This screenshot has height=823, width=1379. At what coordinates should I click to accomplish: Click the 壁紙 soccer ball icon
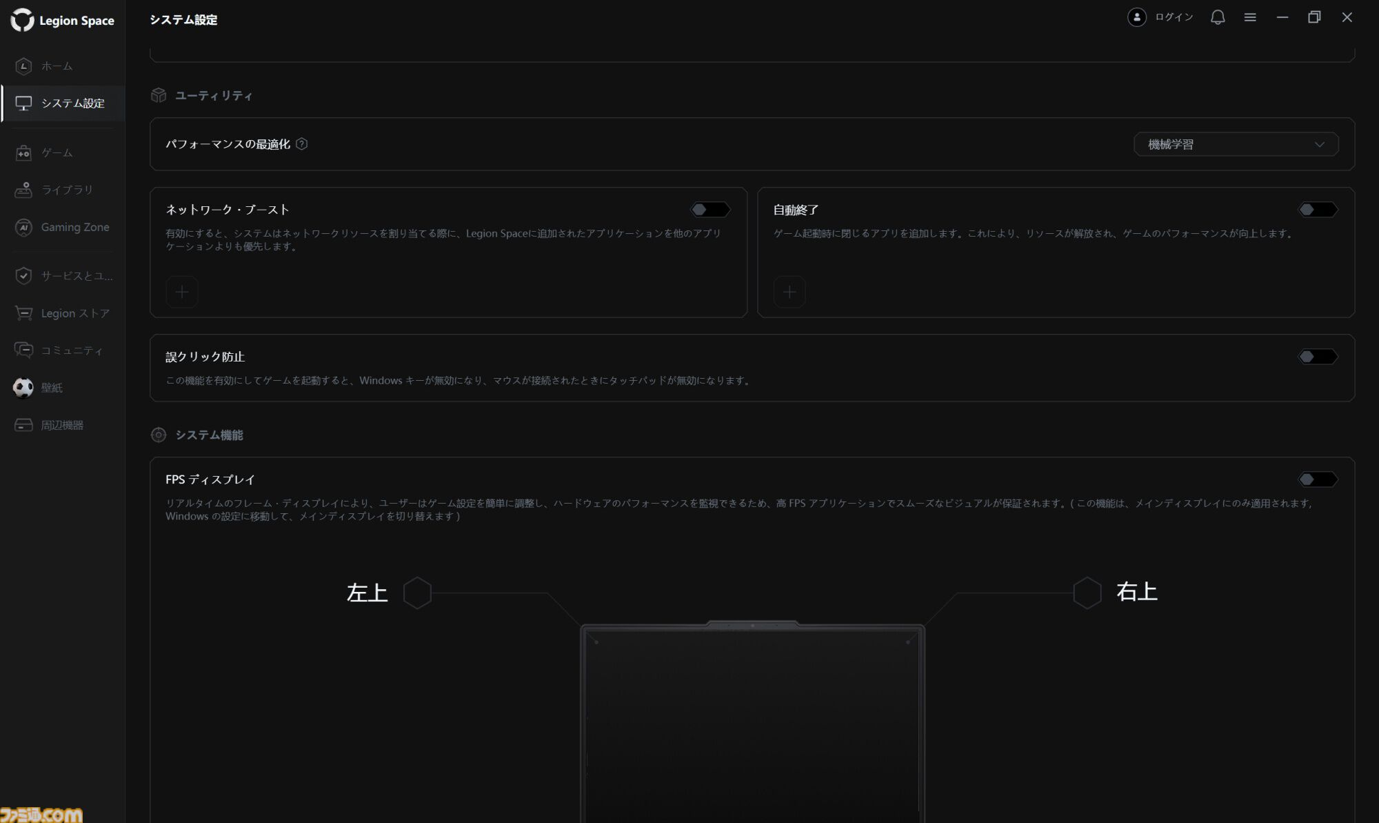pyautogui.click(x=23, y=388)
